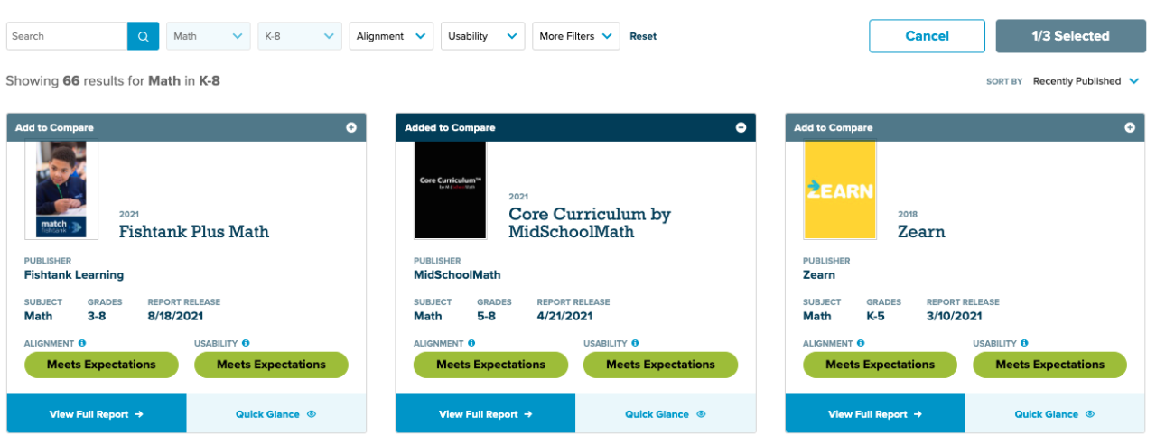Add Fishtank Plus Math to compare via plus icon
Viewport: 1156px width, 444px height.
click(351, 127)
